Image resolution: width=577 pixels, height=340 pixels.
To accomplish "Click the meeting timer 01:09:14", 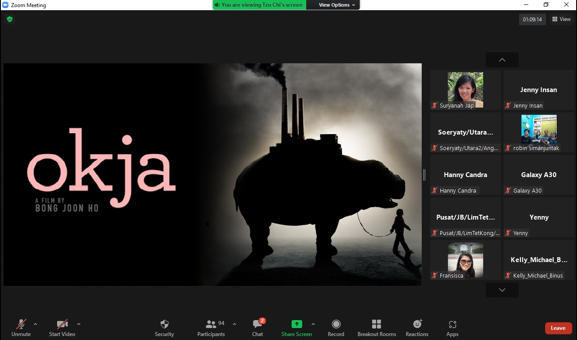I will point(532,19).
